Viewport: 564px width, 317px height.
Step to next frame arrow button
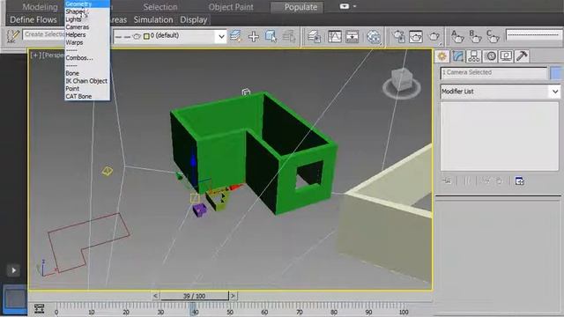click(233, 296)
